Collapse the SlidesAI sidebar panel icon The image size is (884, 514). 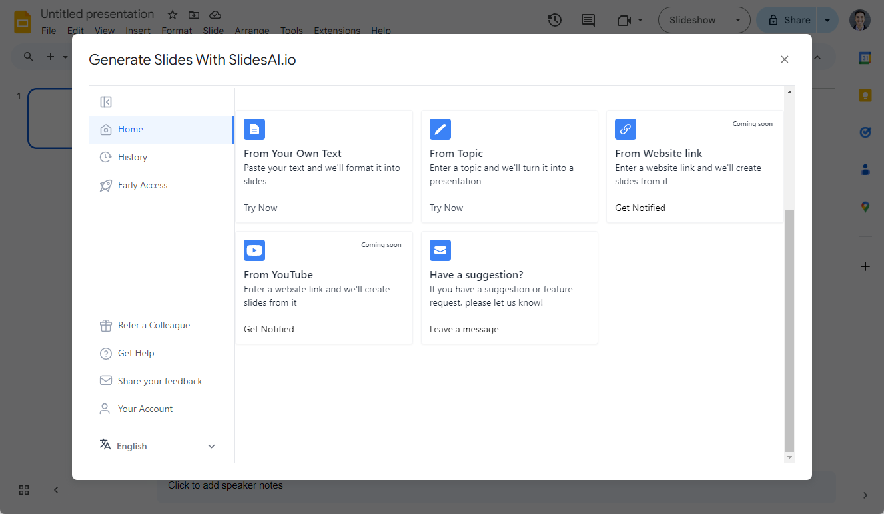pyautogui.click(x=106, y=102)
